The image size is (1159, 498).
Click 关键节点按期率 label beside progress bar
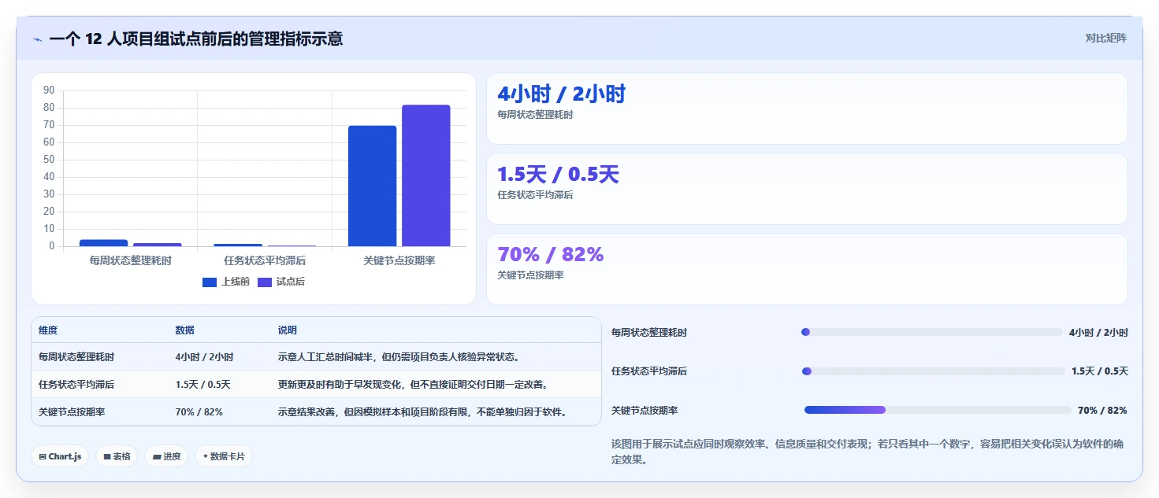645,411
